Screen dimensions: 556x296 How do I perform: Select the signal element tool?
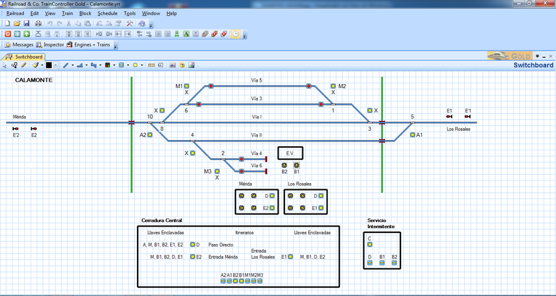tap(108, 65)
